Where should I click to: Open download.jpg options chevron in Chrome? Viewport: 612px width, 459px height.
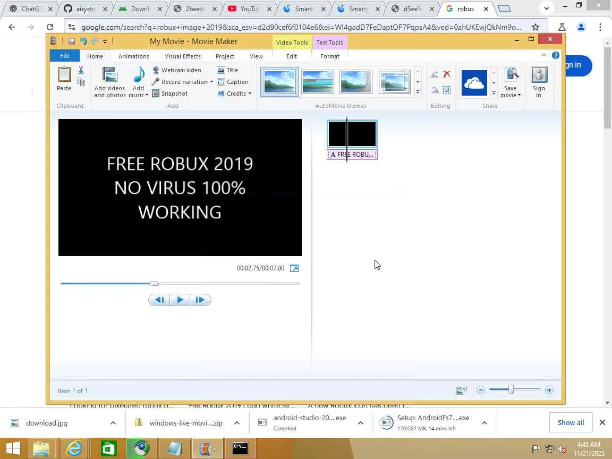[x=113, y=423]
